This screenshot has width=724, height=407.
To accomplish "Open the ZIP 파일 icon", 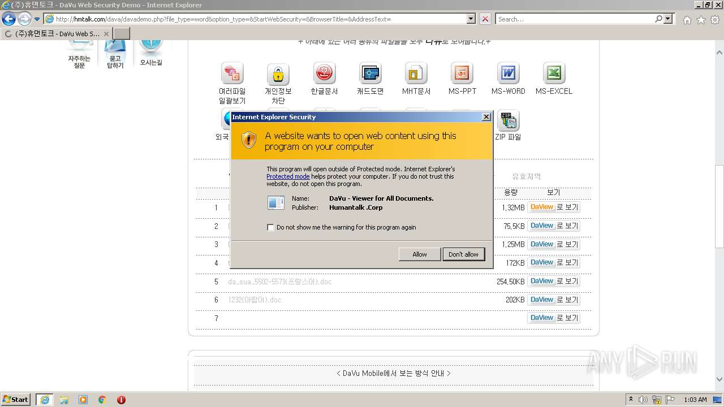I will 508,120.
